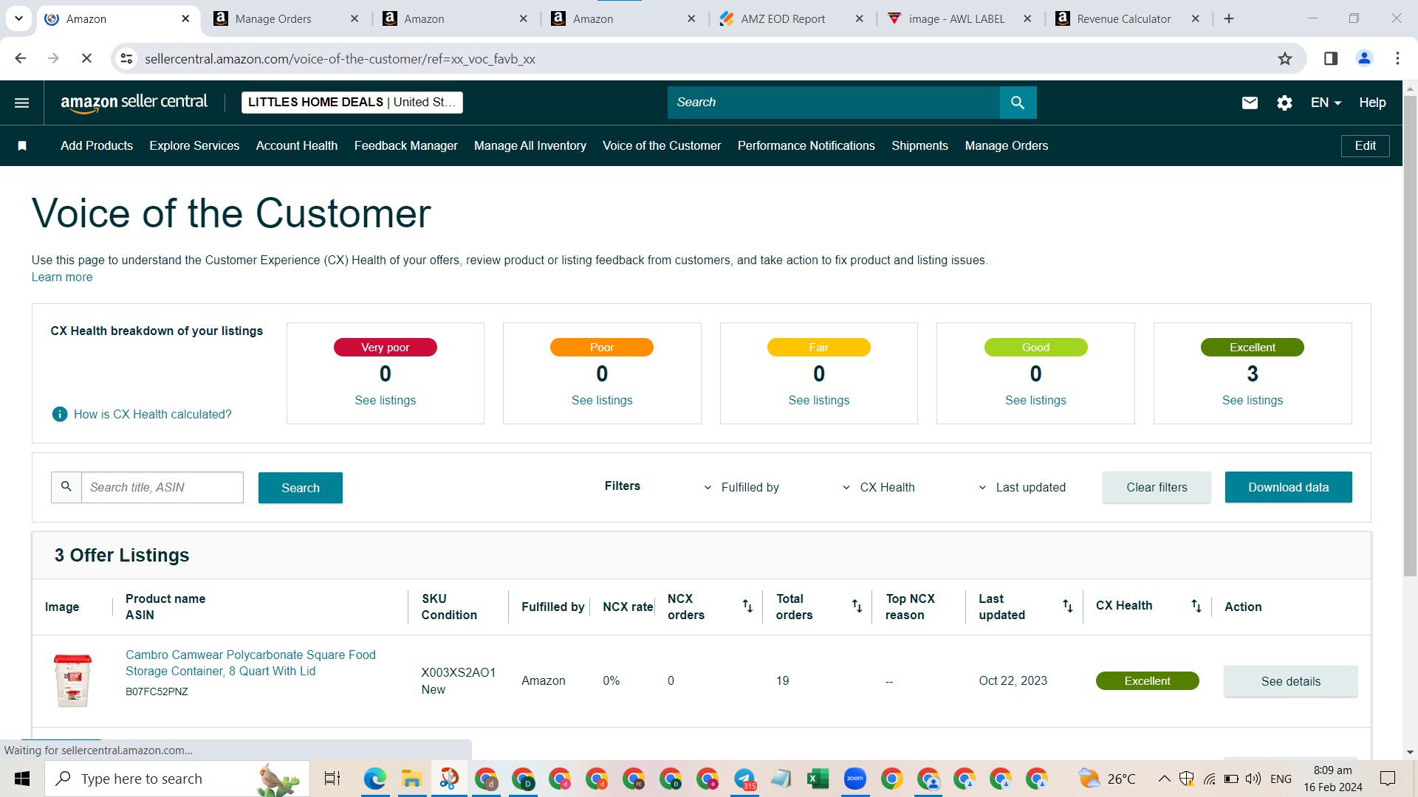Click See details for the Cambro listing
Screen dimensions: 1418x797
(1290, 681)
